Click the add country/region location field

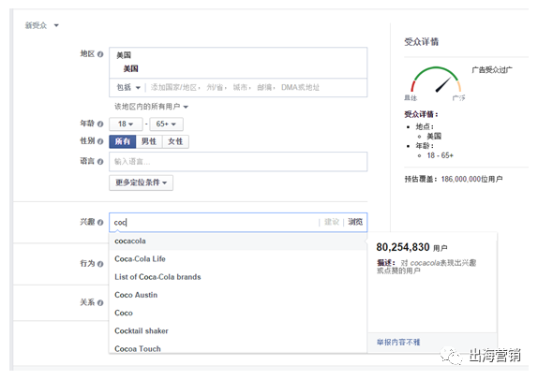point(235,87)
